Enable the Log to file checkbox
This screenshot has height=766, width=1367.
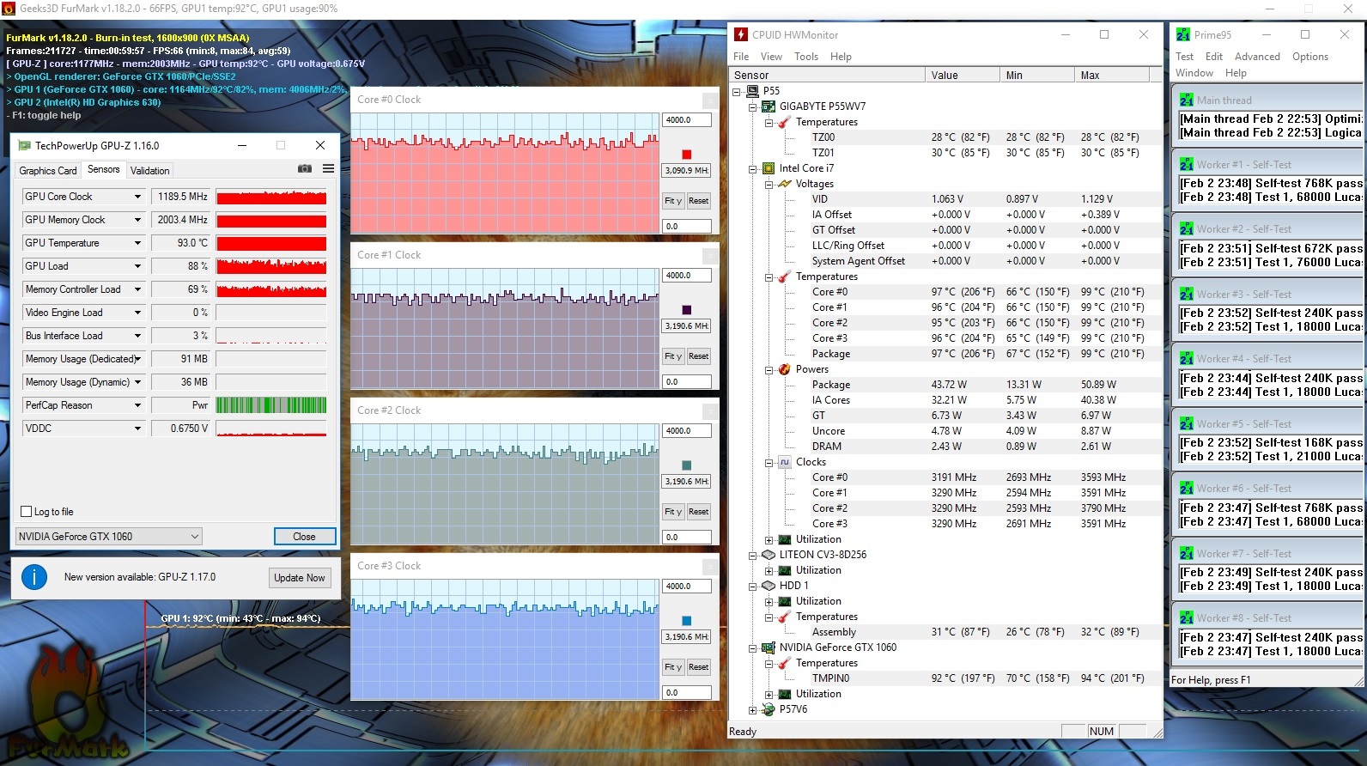26,512
